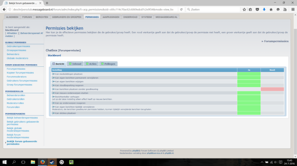Viewport: 297px width, 166px height.
Task: Switch to Peilingen permission tab
Action: (108, 64)
